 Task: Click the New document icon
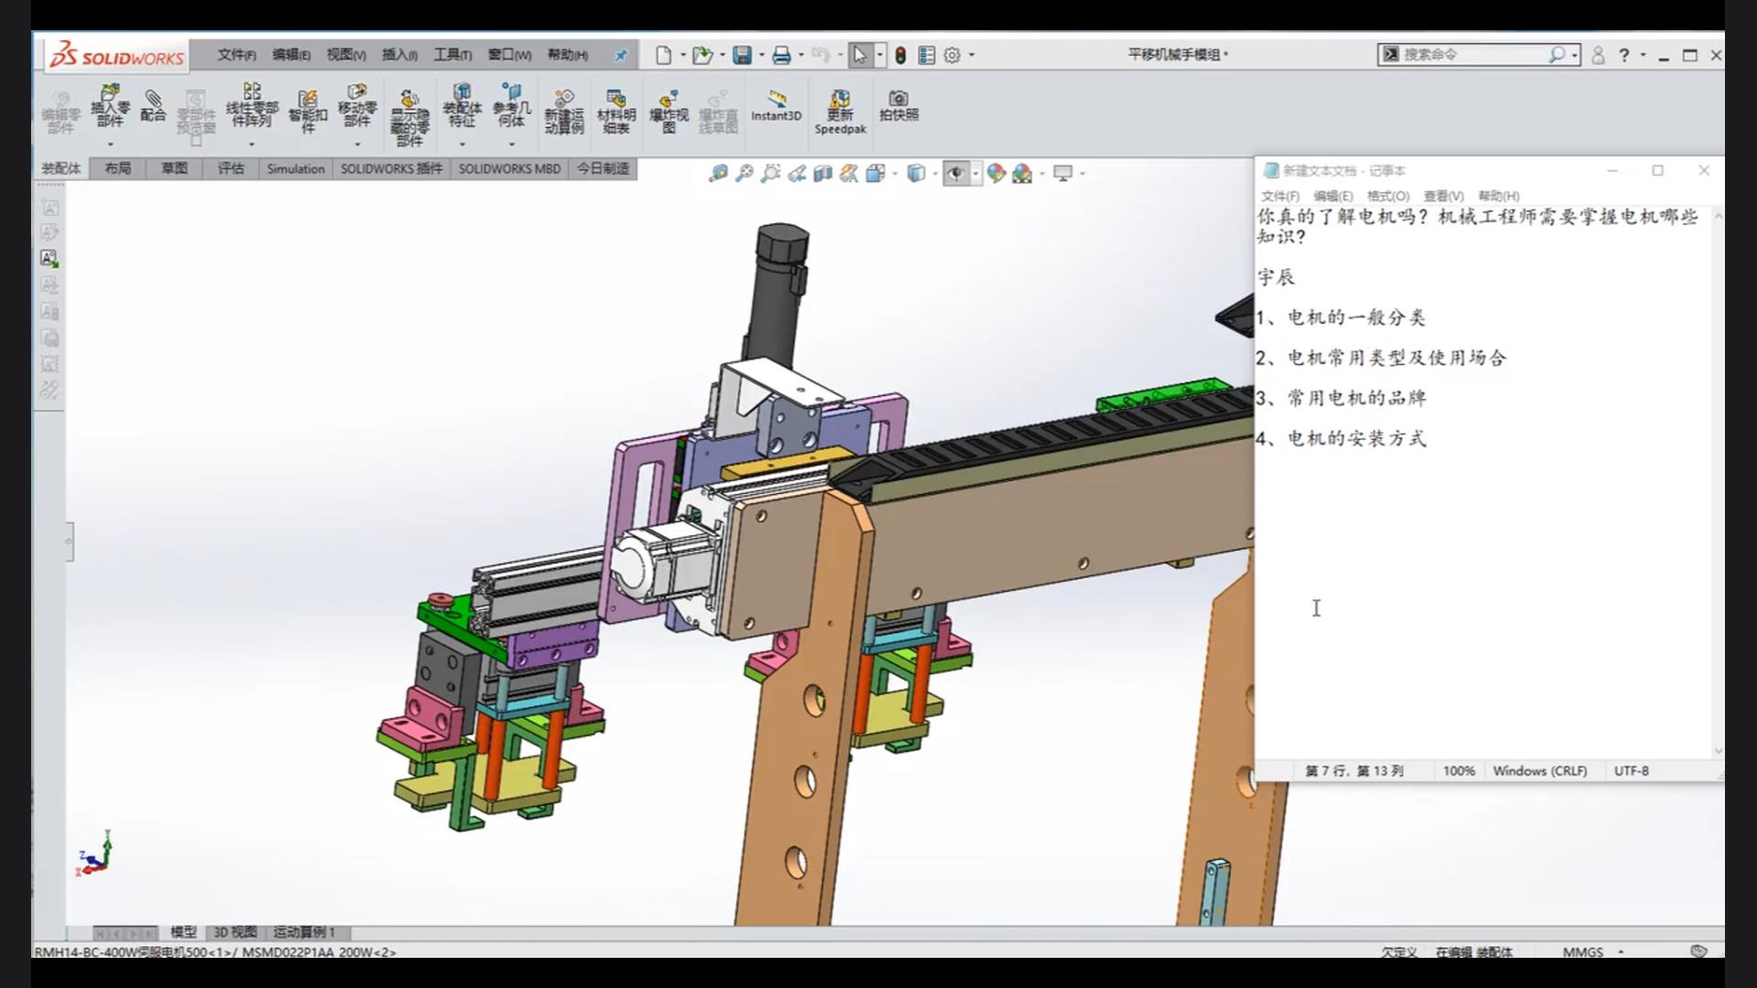tap(663, 55)
